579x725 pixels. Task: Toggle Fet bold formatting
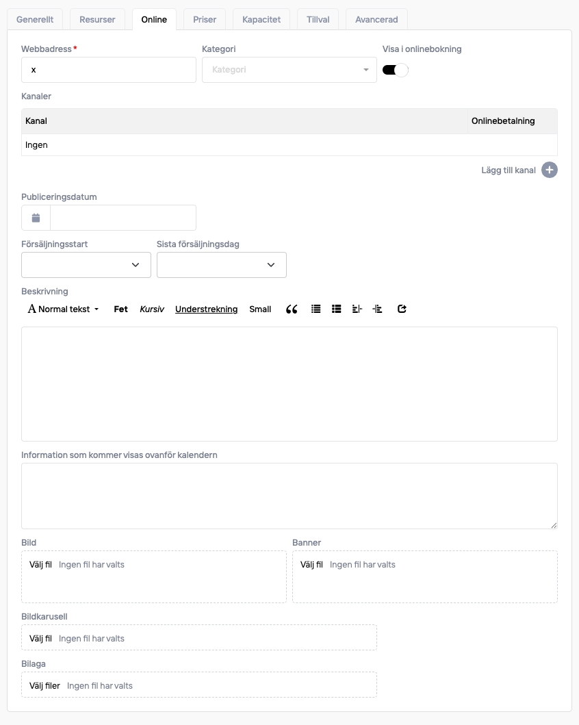pyautogui.click(x=120, y=309)
